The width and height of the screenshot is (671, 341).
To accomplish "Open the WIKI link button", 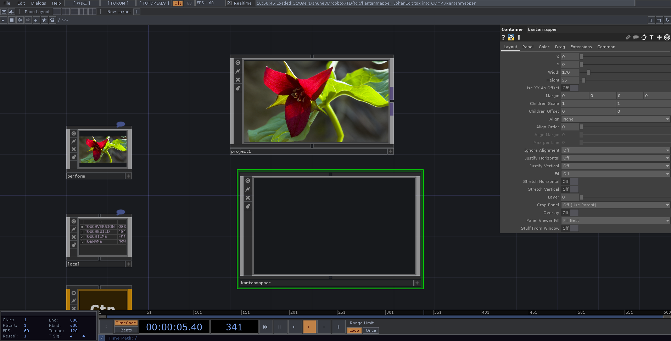I will point(82,3).
